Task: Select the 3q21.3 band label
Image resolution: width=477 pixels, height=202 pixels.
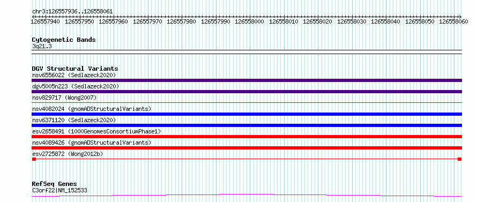Action: click(x=42, y=46)
